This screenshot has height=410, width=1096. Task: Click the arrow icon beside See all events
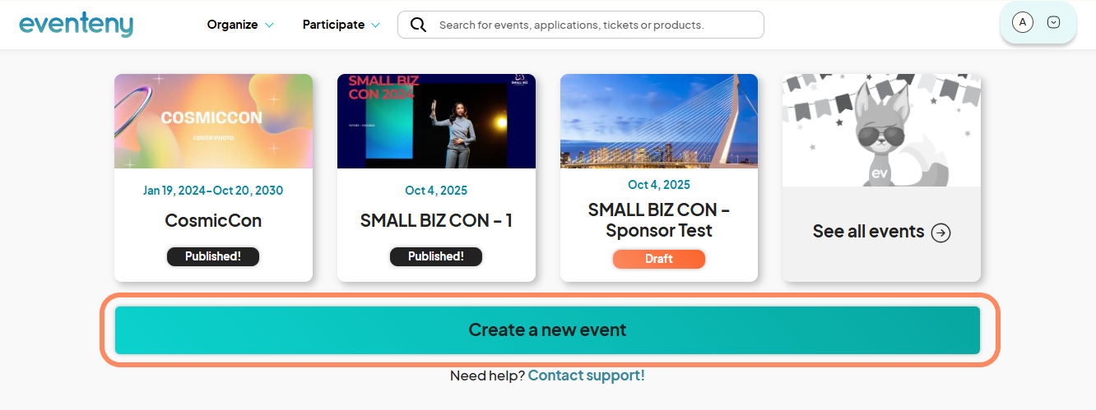point(940,233)
